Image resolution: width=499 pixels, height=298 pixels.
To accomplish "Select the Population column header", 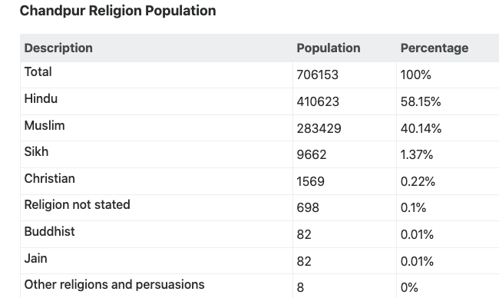I will 329,48.
